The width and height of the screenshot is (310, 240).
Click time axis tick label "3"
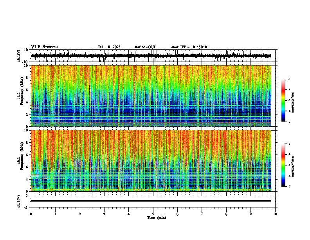click(104, 214)
